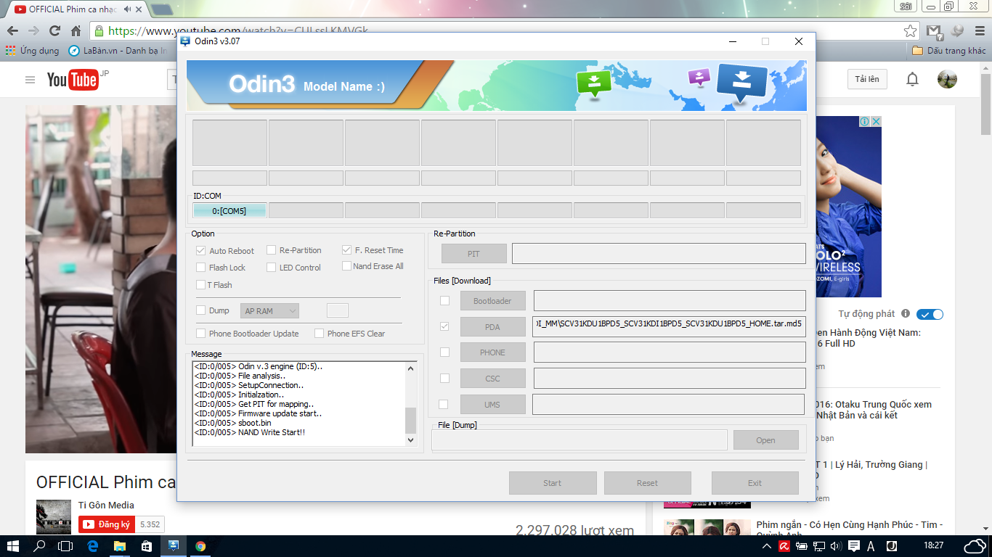Screen dimensions: 992x557
Task: Enable the Flash Lock checkbox
Action: pyautogui.click(x=200, y=268)
